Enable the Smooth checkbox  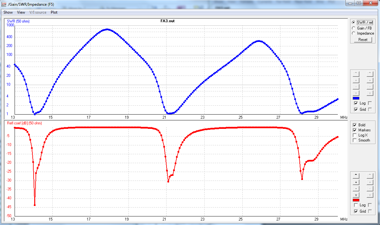tap(355, 140)
